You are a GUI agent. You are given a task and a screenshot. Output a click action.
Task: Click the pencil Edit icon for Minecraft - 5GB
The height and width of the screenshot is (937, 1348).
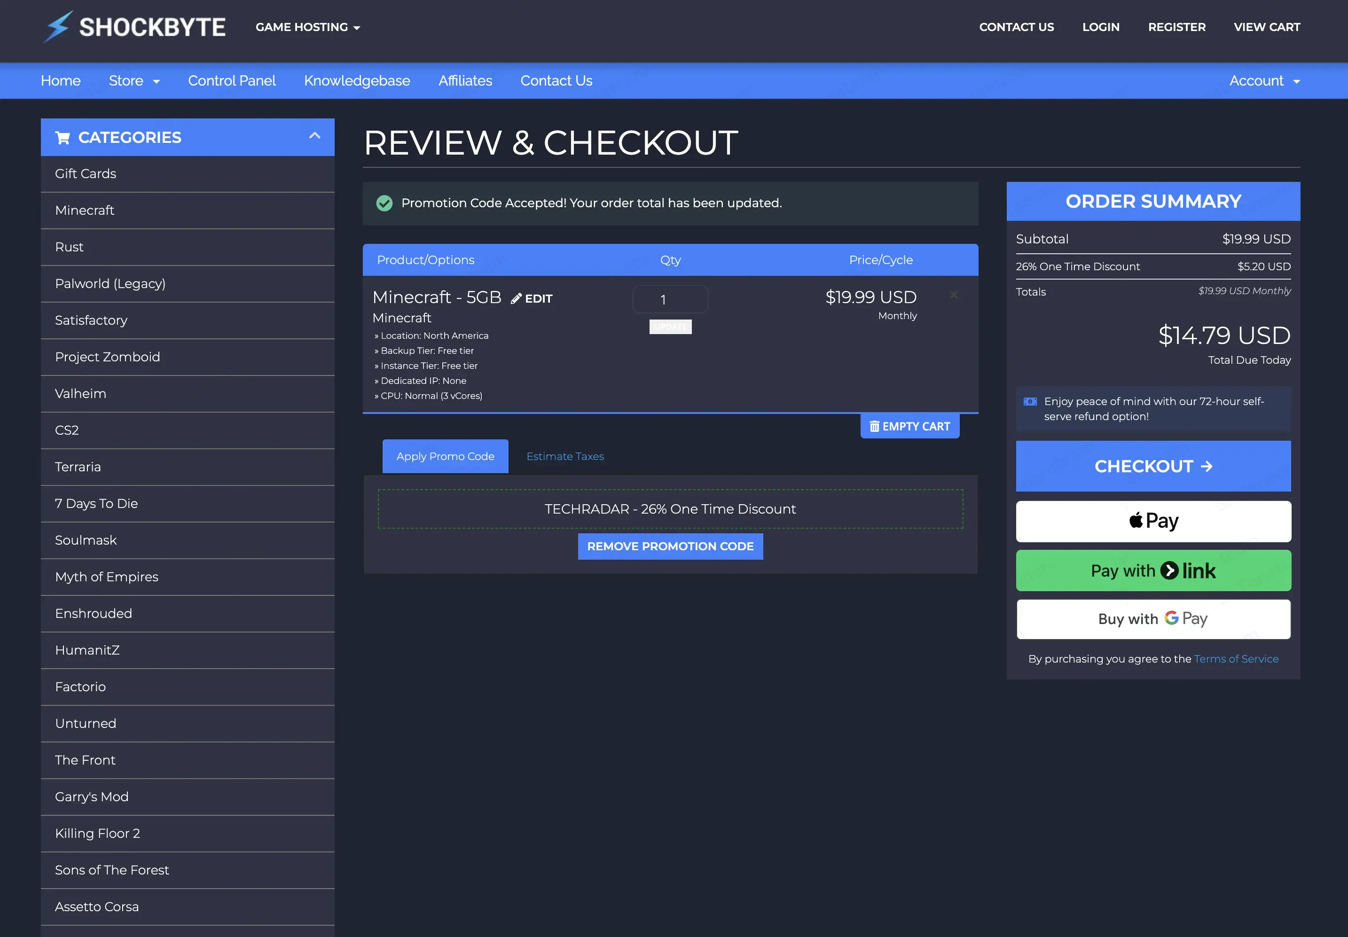pos(532,298)
